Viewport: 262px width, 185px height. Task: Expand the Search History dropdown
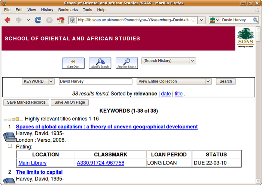[168, 61]
